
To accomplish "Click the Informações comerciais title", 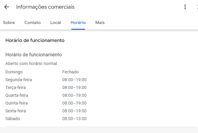I will point(45,7).
